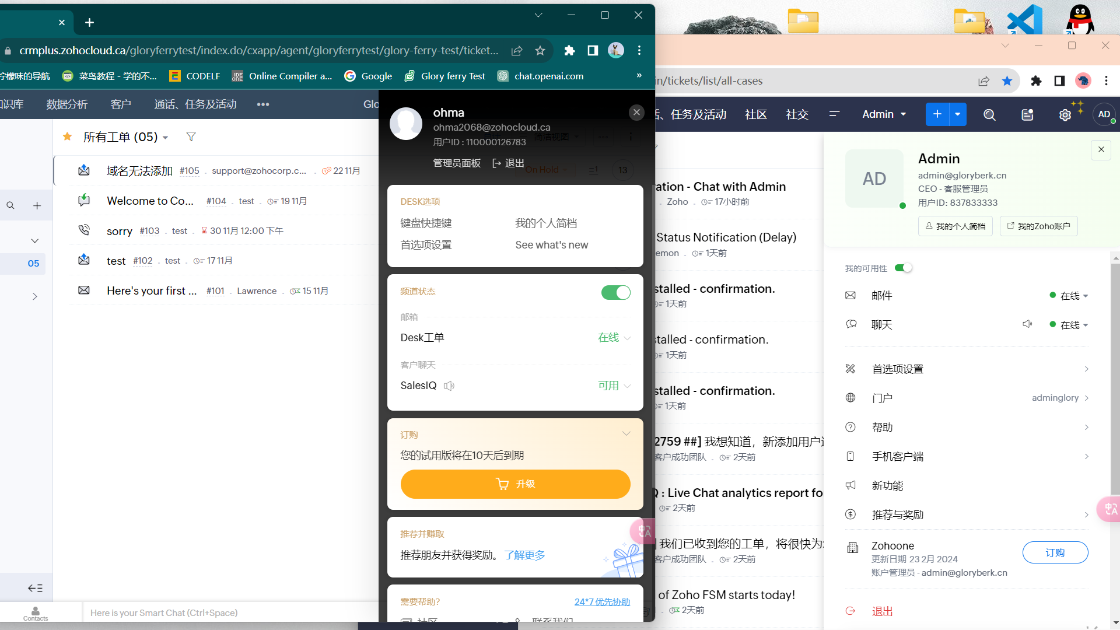Image resolution: width=1120 pixels, height=630 pixels.
Task: Close the Admin profile panel
Action: 1101,149
